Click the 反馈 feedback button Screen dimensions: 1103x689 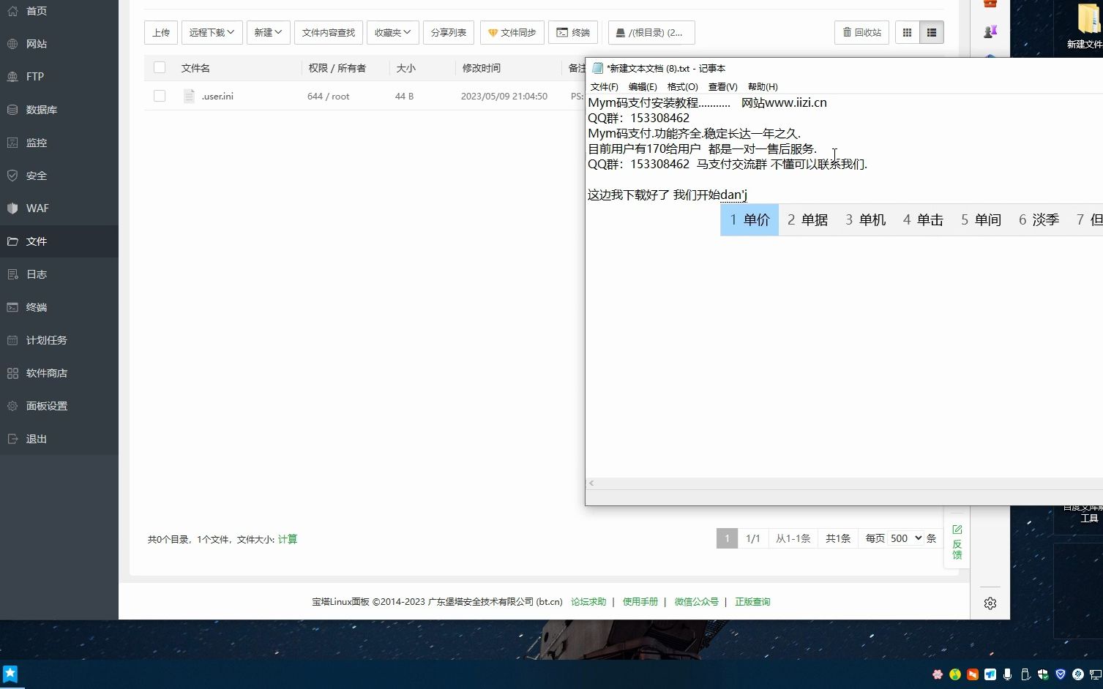(957, 542)
